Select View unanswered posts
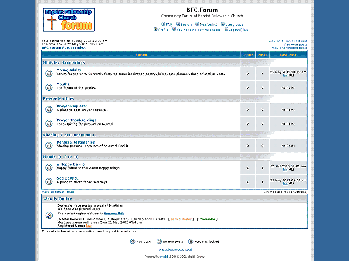The image size is (349, 261). (x=289, y=48)
